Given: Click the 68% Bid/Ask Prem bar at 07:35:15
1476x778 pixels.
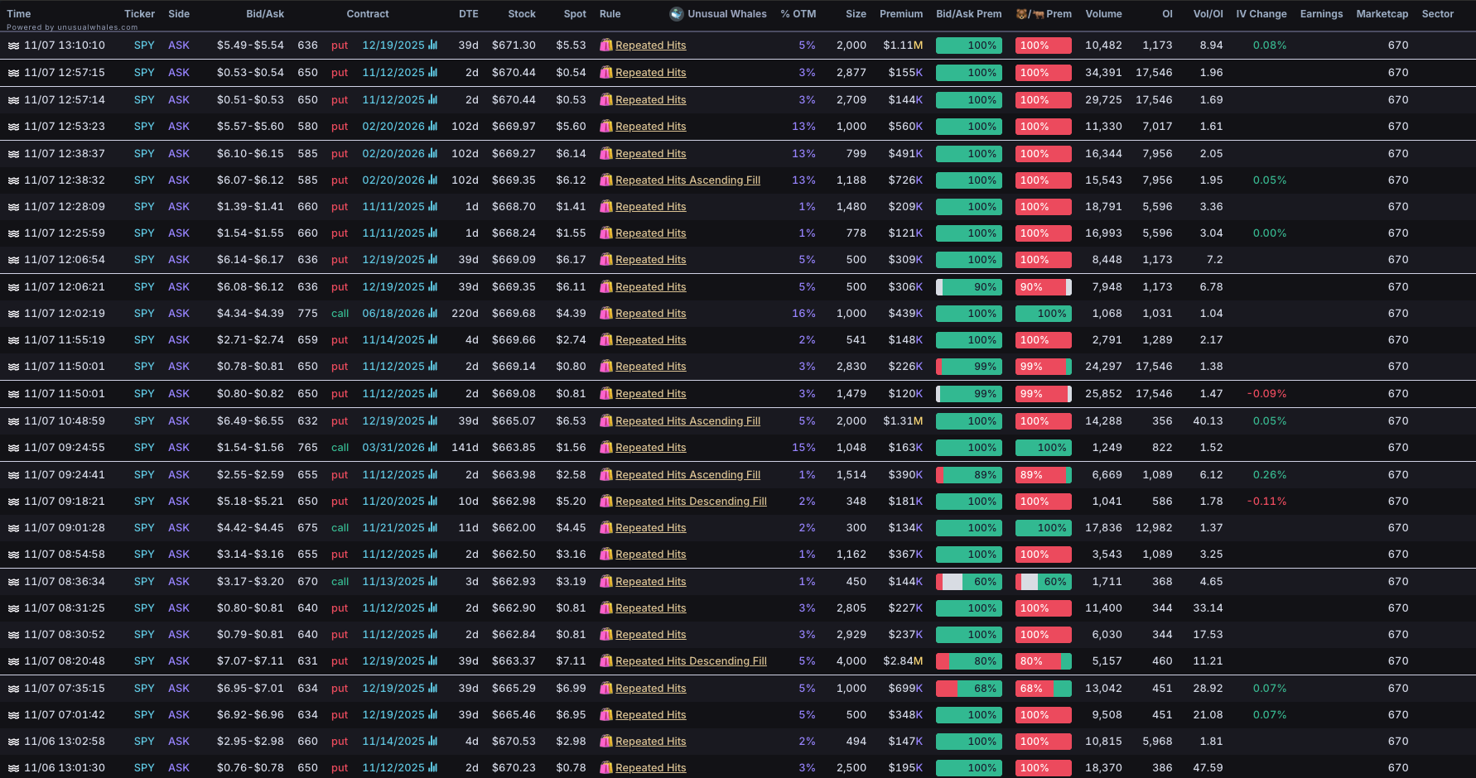Looking at the screenshot, I should click(969, 689).
